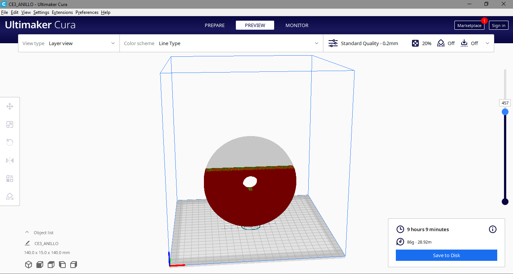This screenshot has width=513, height=274.
Task: Click the clock icon beside print time
Action: click(400, 229)
